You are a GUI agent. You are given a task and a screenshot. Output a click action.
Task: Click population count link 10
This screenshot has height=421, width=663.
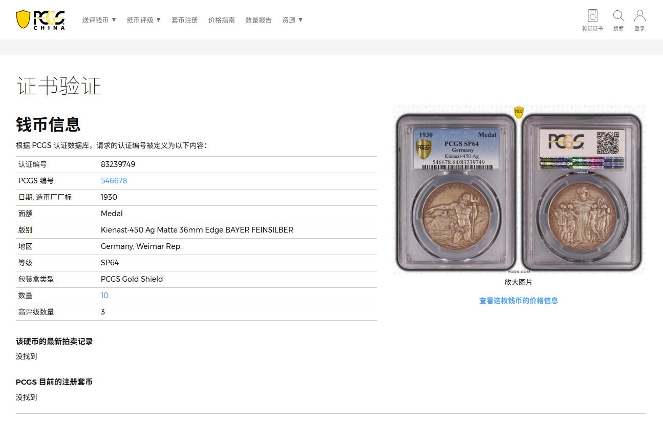(104, 296)
